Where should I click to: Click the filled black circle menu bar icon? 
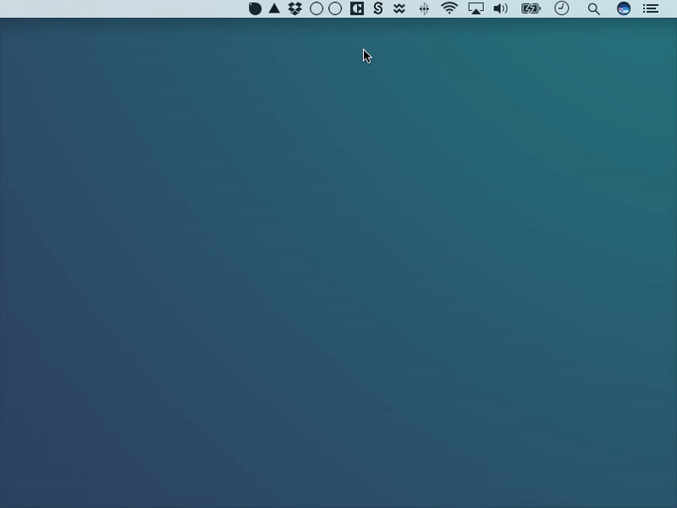(x=254, y=9)
